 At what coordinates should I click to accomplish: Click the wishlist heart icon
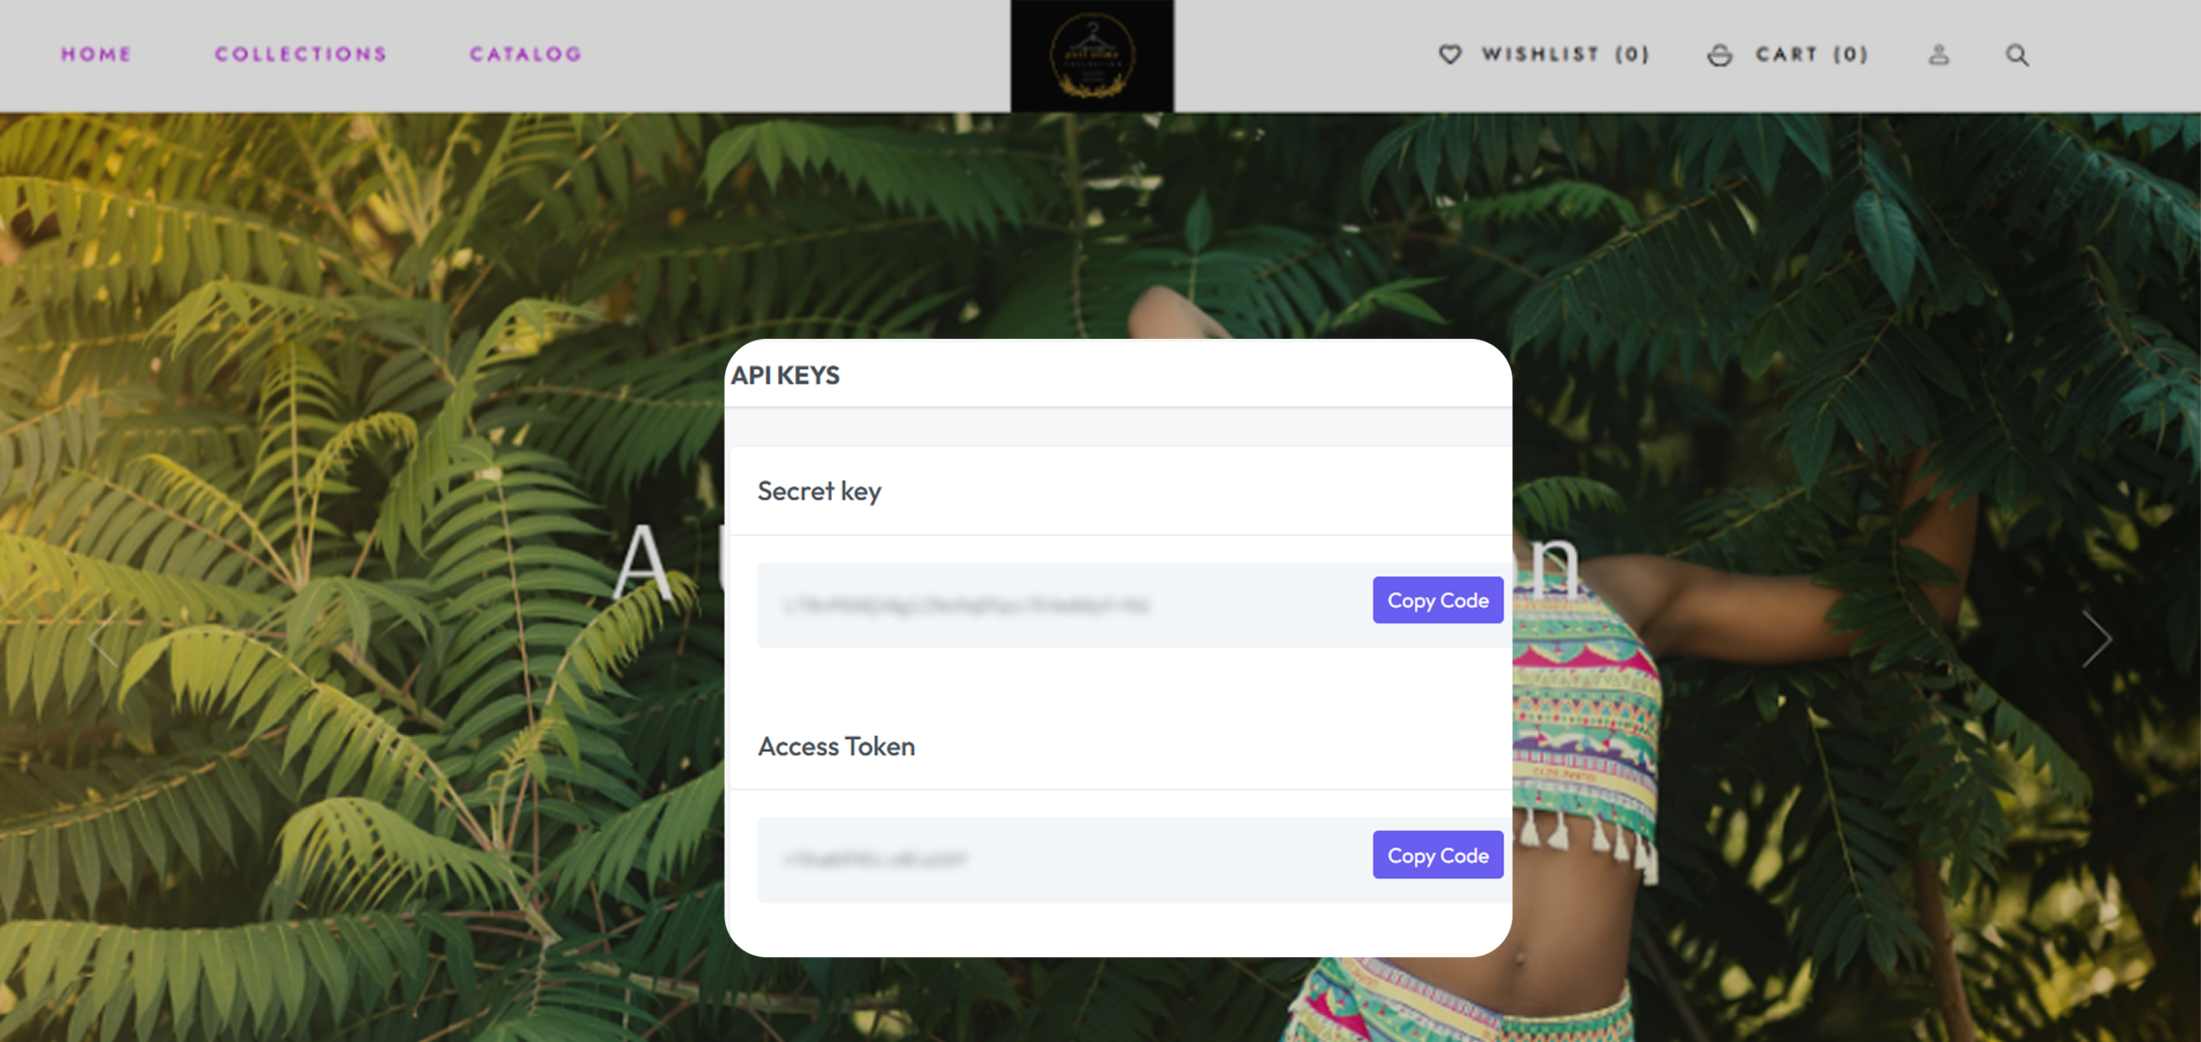click(x=1450, y=54)
